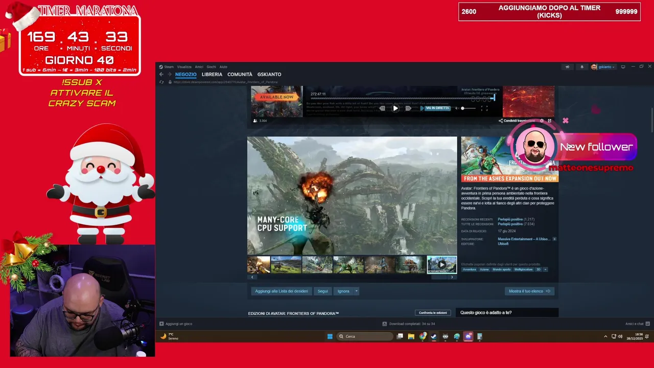Image resolution: width=654 pixels, height=368 pixels.
Task: Select the second screenshot thumbnail
Action: point(286,265)
